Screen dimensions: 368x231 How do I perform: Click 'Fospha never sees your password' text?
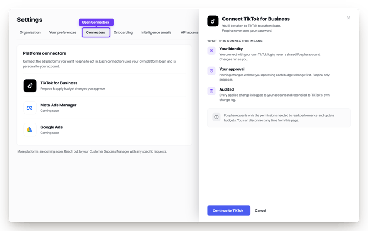tap(247, 31)
